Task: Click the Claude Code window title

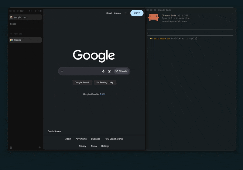Action: click(164, 10)
